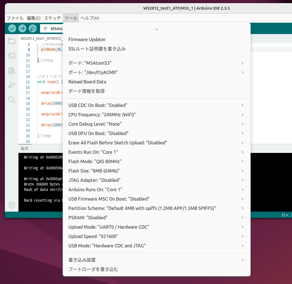292x284 pixels.
Task: Click the Verify sketch checkmark icon
Action: tap(12, 28)
